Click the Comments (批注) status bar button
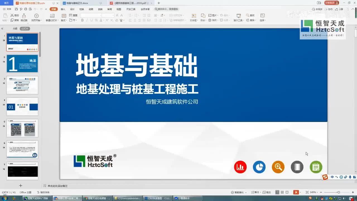357x201 pixels. click(267, 192)
